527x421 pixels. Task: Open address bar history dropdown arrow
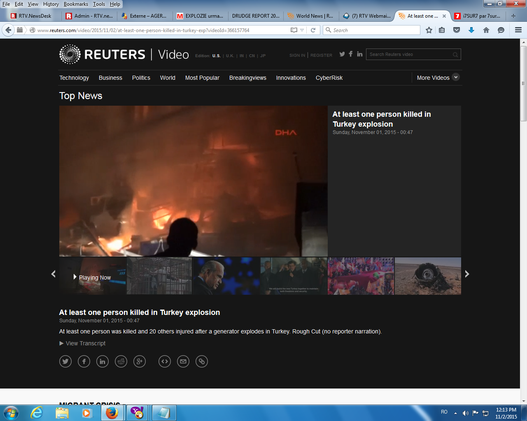point(302,30)
